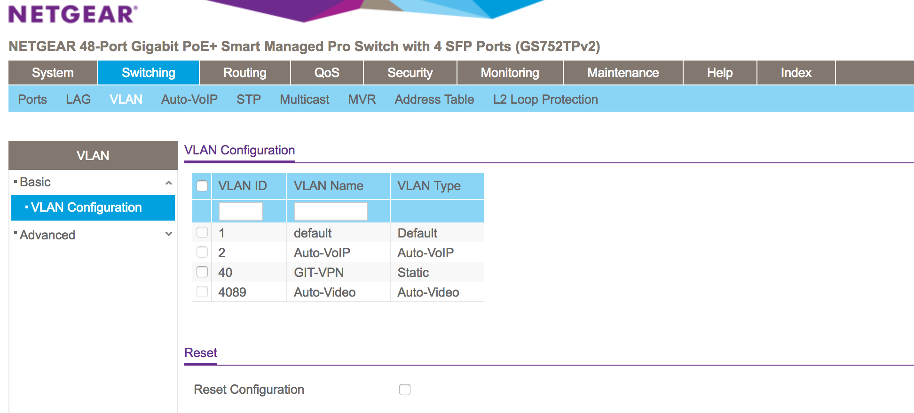Select VLAN Configuration in sidebar
Screen dimensions: 914x413
[x=93, y=208]
